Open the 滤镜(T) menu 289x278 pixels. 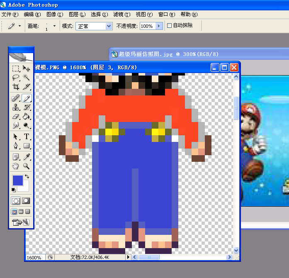tap(122, 15)
